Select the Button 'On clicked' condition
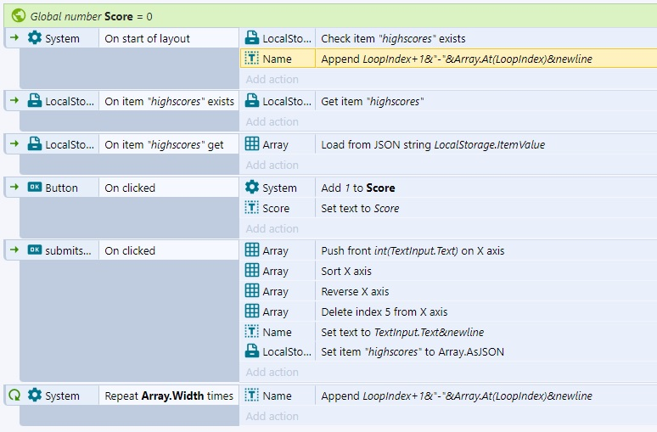657x432 pixels. [169, 188]
